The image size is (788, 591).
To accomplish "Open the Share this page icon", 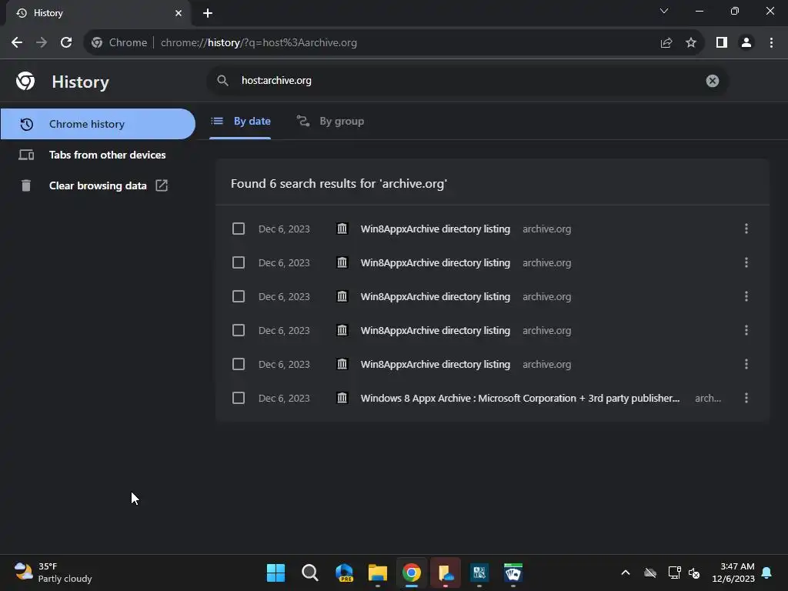I will (666, 43).
